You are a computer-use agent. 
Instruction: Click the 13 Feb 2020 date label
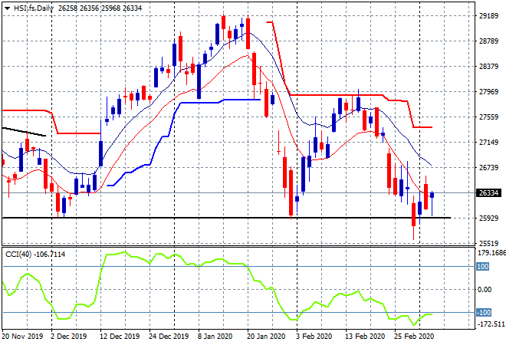365,337
